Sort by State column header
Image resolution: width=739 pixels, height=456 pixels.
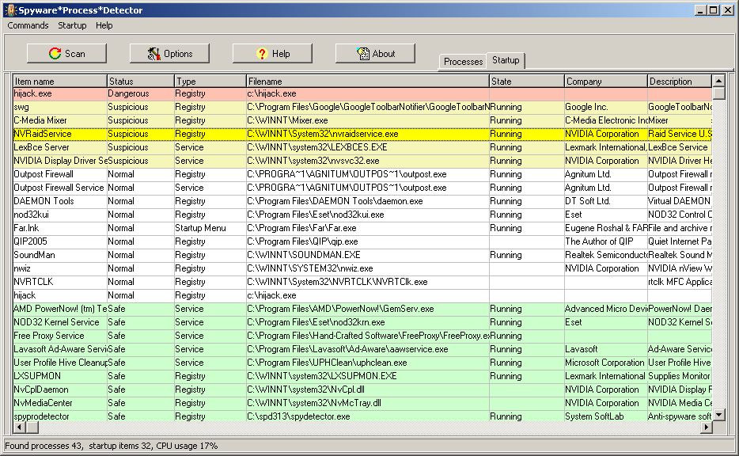pos(527,81)
